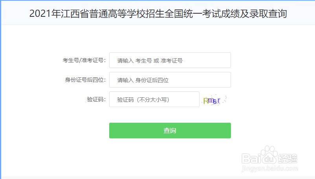
Task: Click the blue vertical strip at left edge
Action: click(x=1, y=90)
